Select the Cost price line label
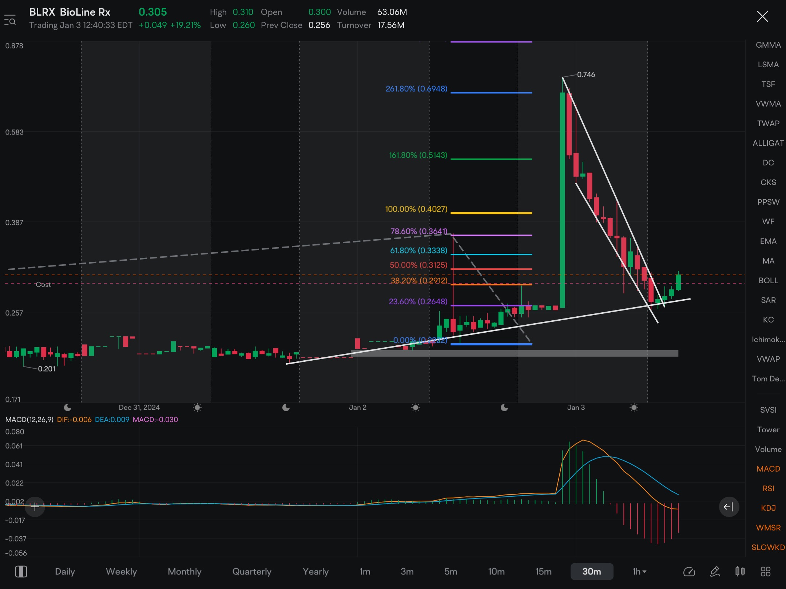The height and width of the screenshot is (589, 786). (x=43, y=284)
